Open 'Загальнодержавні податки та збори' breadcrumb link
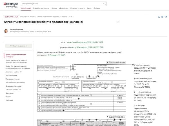Screen dimensions: 169x126 pyautogui.click(x=52, y=17)
